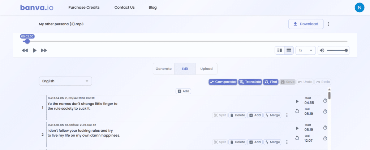Delete subtitle 1
Screen dimensions: 370x150
237,115
